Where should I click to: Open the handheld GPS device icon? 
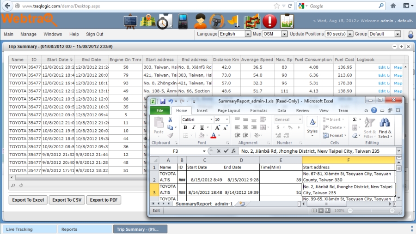pos(183,21)
